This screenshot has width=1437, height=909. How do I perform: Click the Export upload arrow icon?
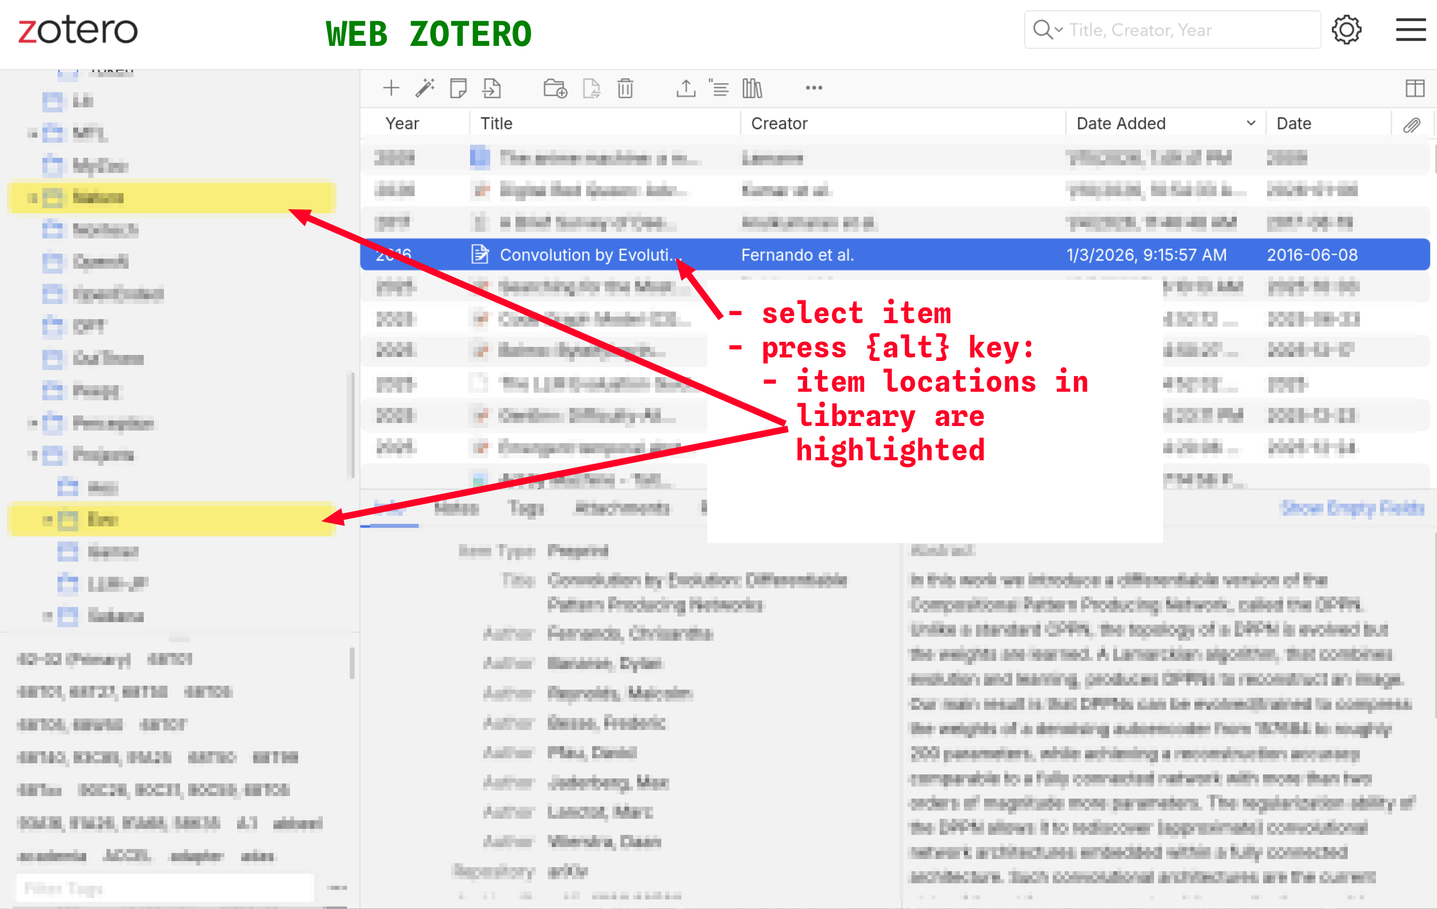pyautogui.click(x=685, y=88)
